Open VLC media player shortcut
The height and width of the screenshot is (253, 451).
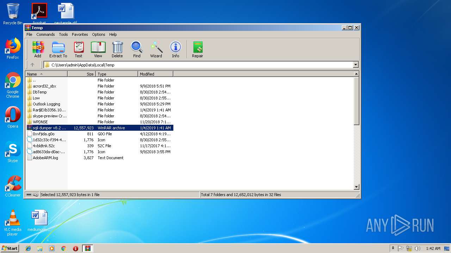tap(13, 223)
